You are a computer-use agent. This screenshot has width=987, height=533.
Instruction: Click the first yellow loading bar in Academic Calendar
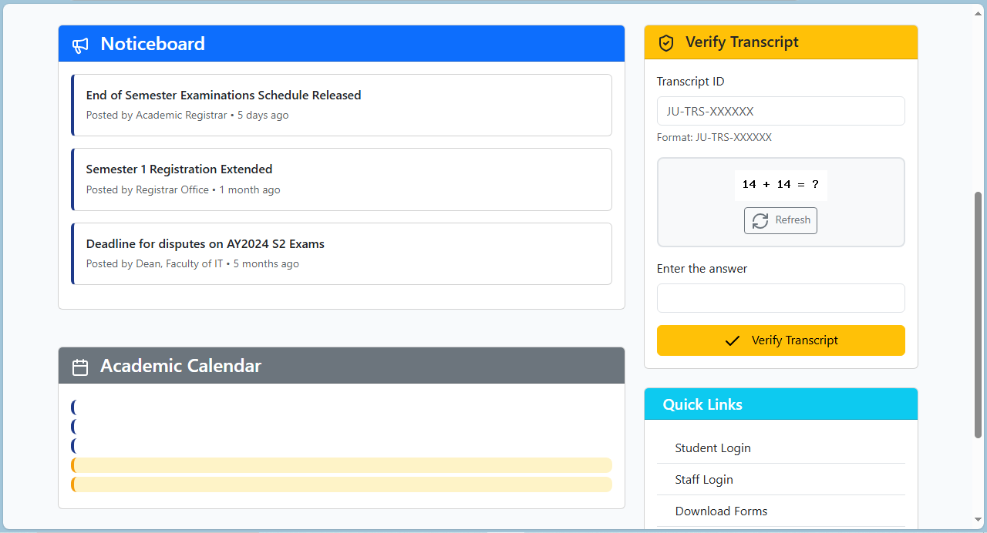pyautogui.click(x=342, y=464)
